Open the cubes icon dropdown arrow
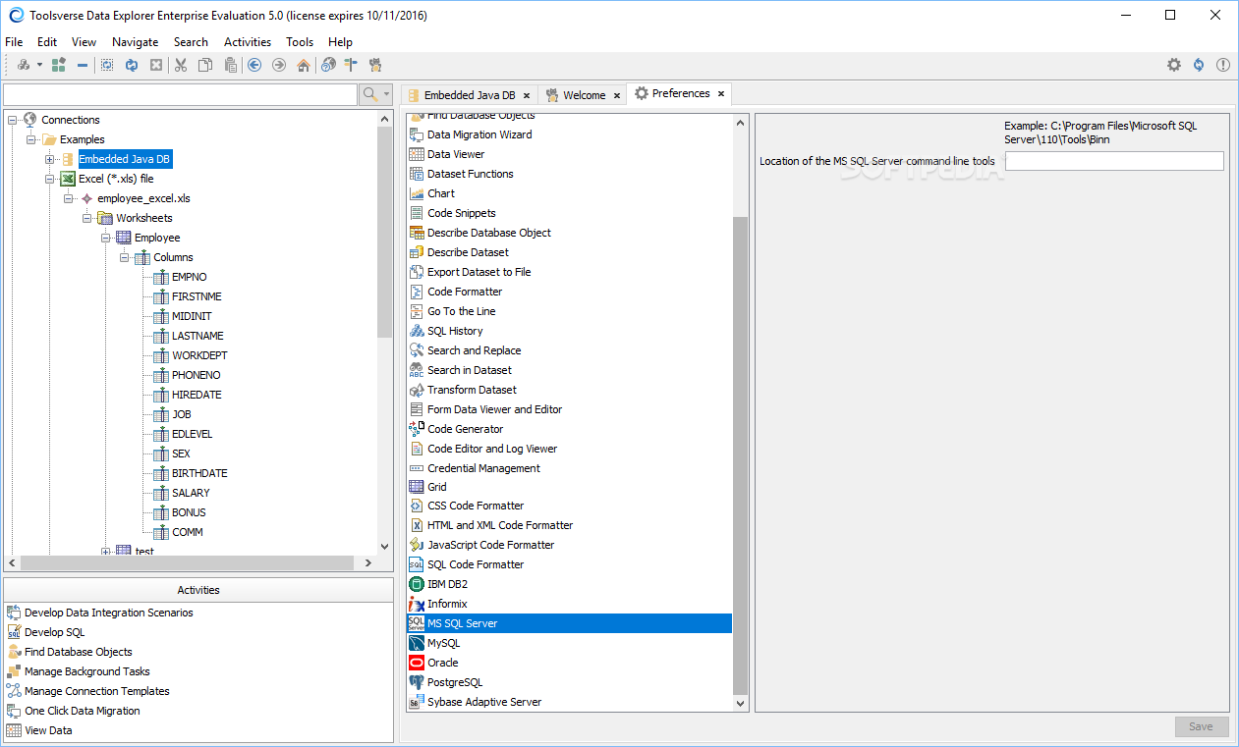Viewport: 1239px width, 747px height. [x=39, y=65]
